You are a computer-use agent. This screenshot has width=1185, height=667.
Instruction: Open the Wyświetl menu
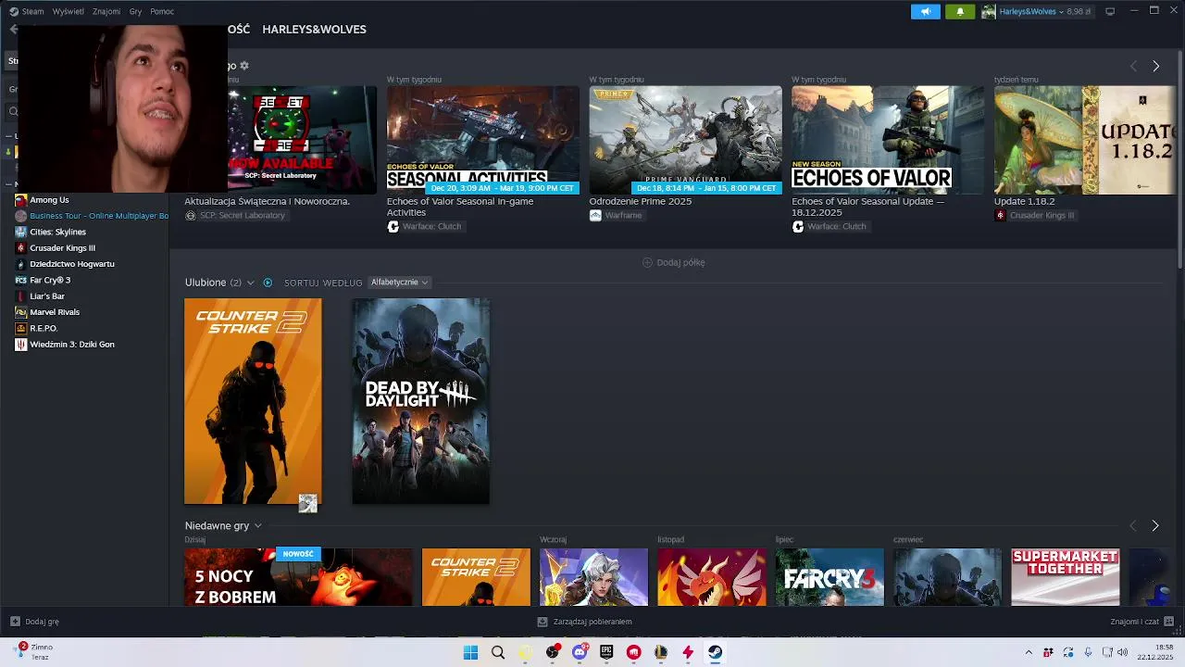[68, 11]
